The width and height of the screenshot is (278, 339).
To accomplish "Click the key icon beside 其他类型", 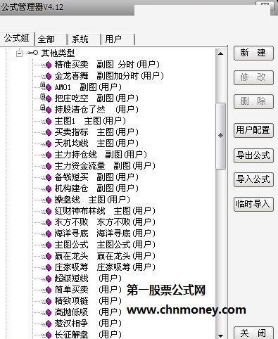I will click(32, 53).
